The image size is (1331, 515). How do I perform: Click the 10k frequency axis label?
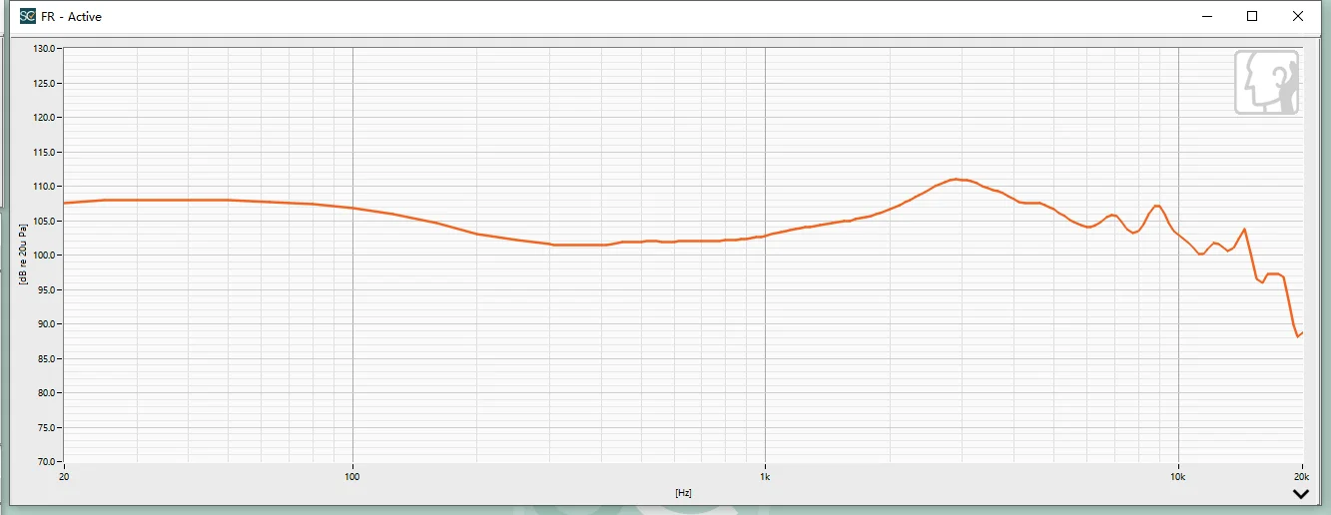tap(1178, 477)
